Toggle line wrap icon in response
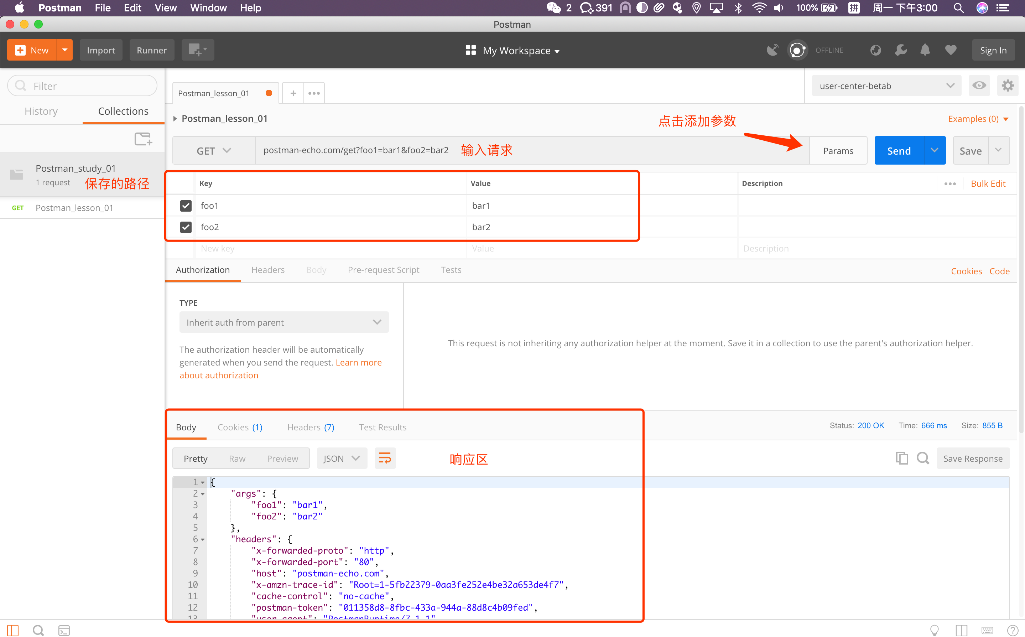Image resolution: width=1025 pixels, height=637 pixels. (385, 458)
